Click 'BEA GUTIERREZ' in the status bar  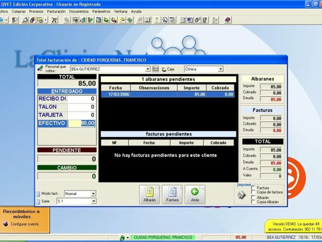click(x=281, y=238)
